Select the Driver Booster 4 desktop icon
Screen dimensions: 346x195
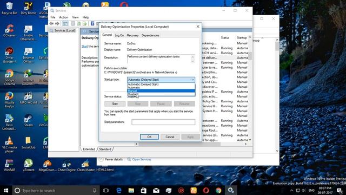tap(9, 55)
